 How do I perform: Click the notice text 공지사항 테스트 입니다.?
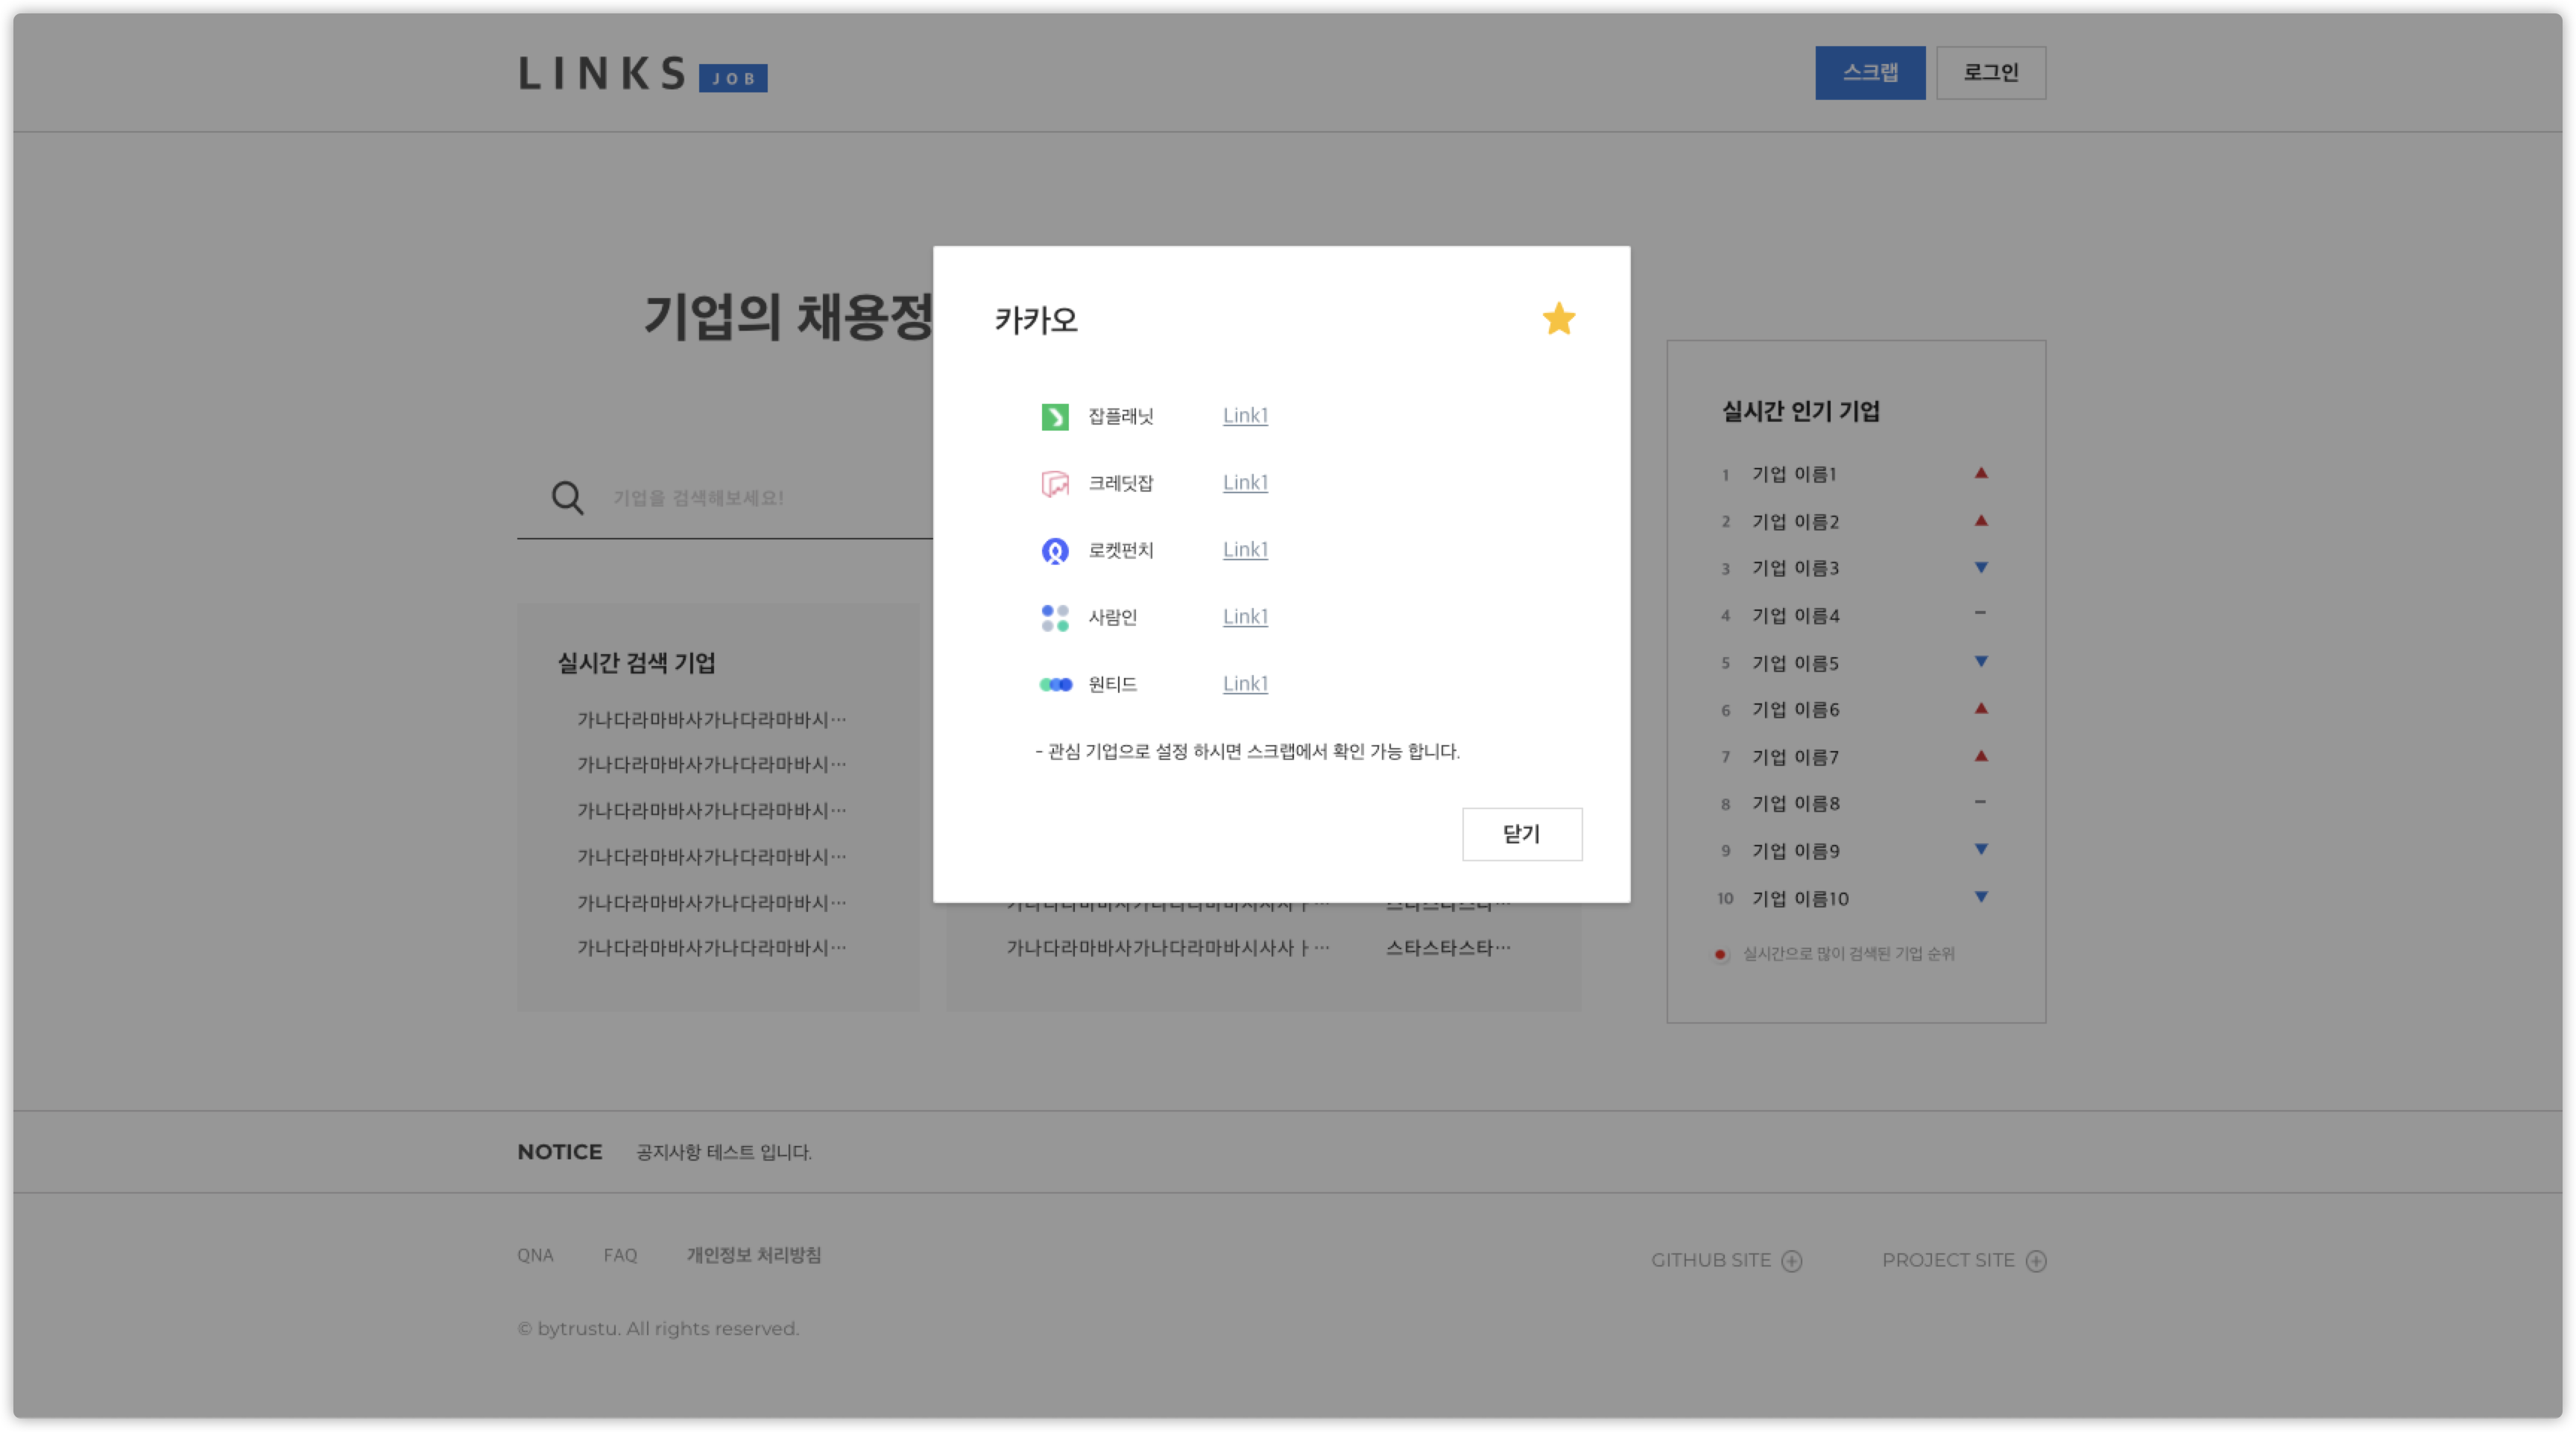tap(724, 1153)
